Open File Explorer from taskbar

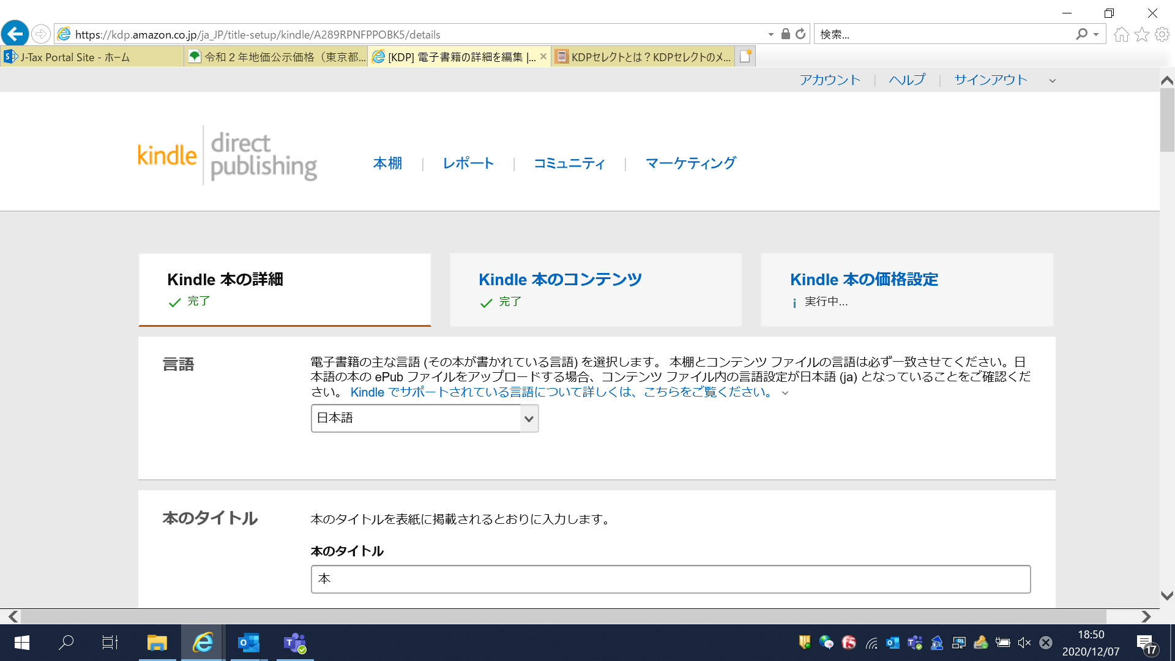(x=157, y=643)
